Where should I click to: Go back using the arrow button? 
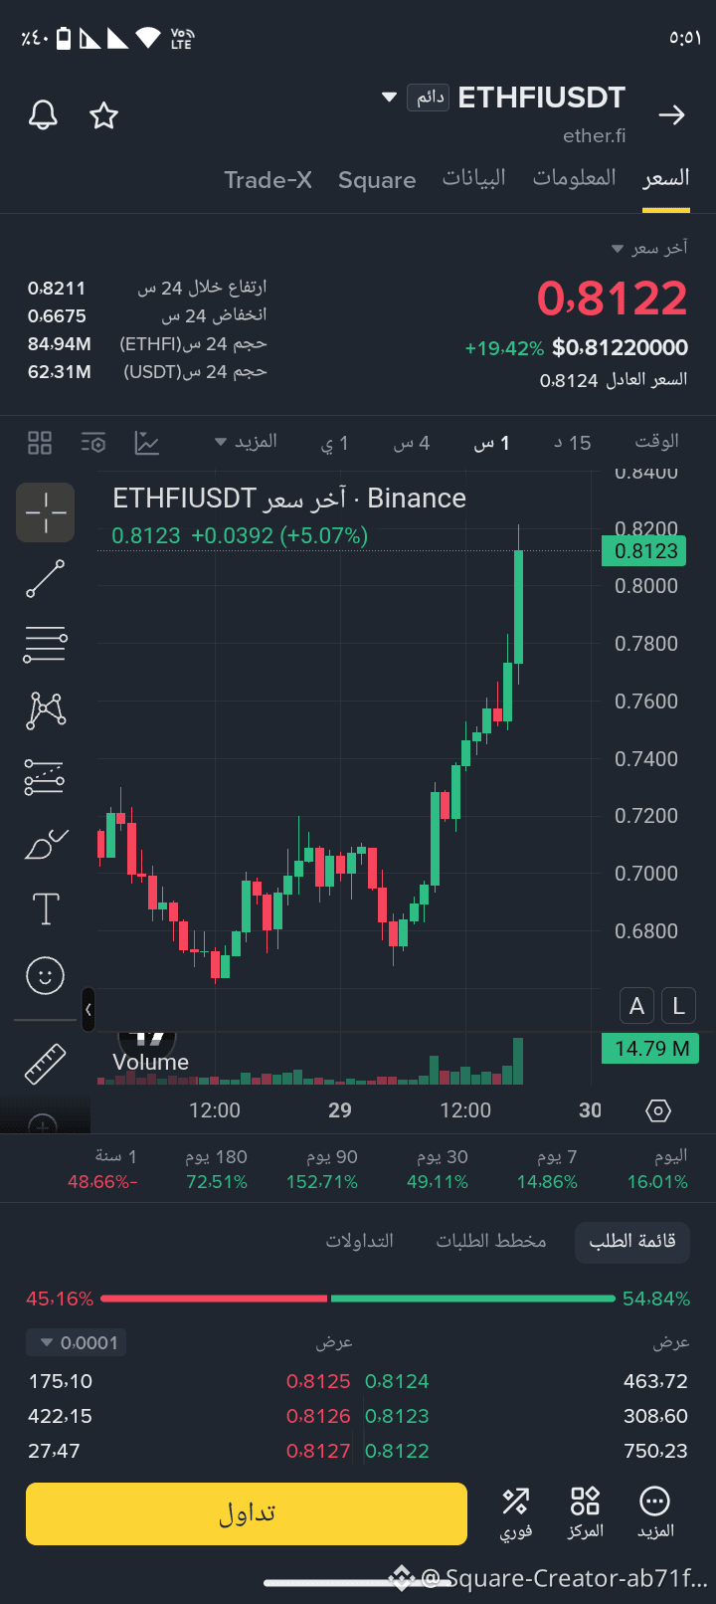(x=672, y=115)
